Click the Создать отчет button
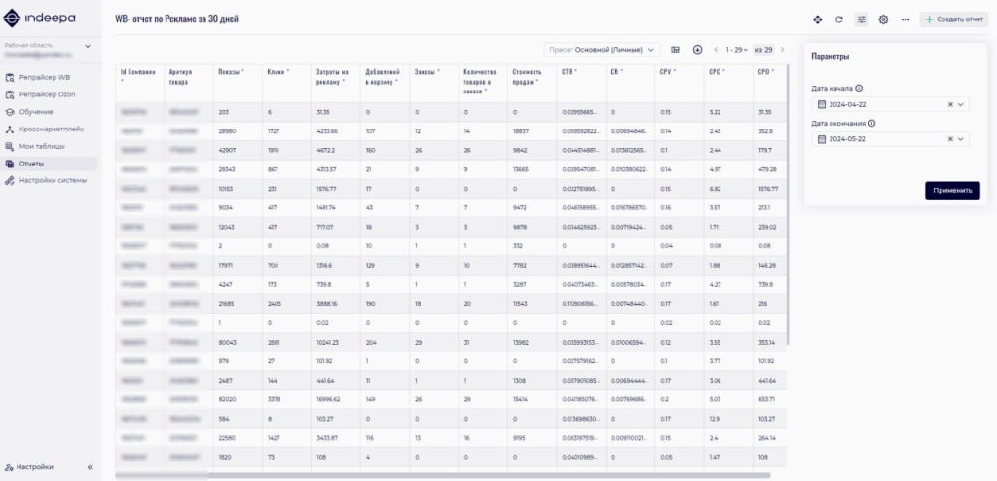This screenshot has width=997, height=481. tap(953, 19)
